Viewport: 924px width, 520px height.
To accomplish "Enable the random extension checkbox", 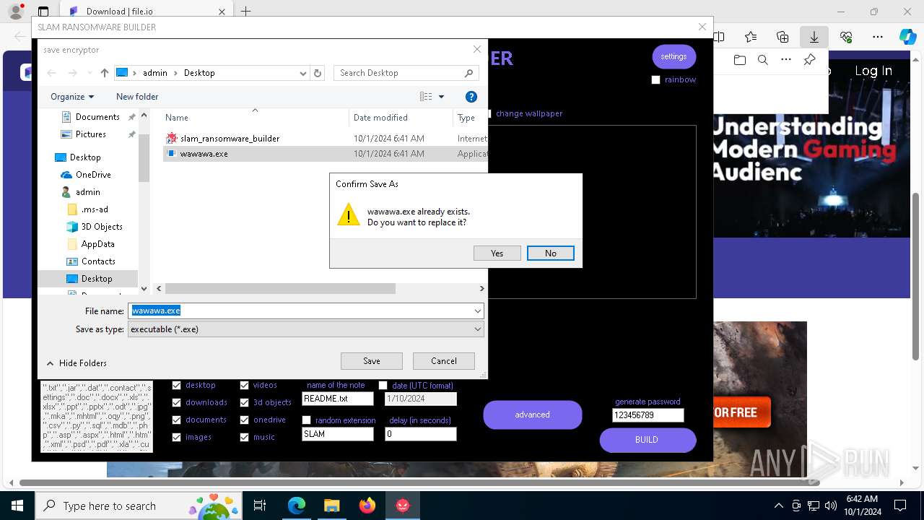I will [x=306, y=420].
